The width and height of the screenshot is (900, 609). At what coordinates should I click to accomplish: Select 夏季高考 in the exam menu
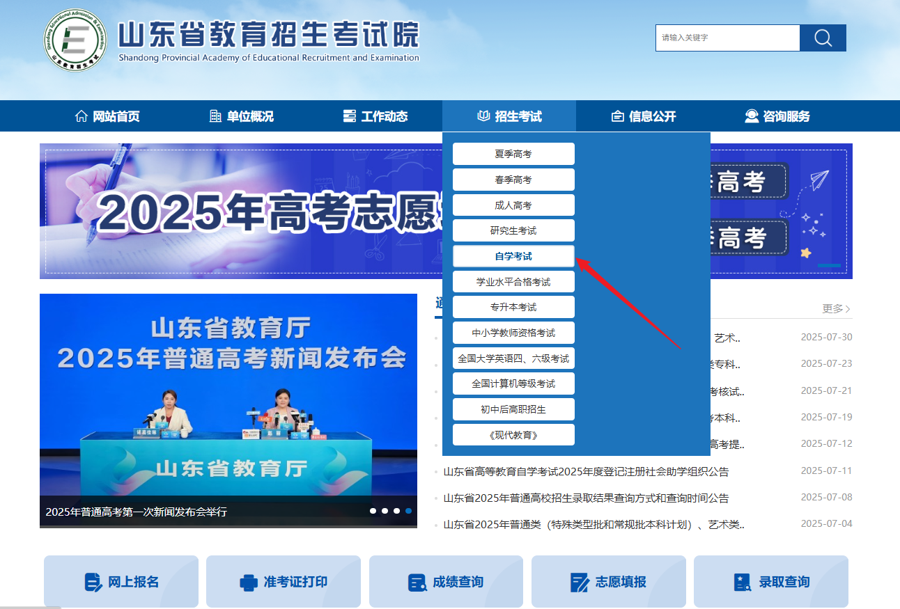[513, 154]
